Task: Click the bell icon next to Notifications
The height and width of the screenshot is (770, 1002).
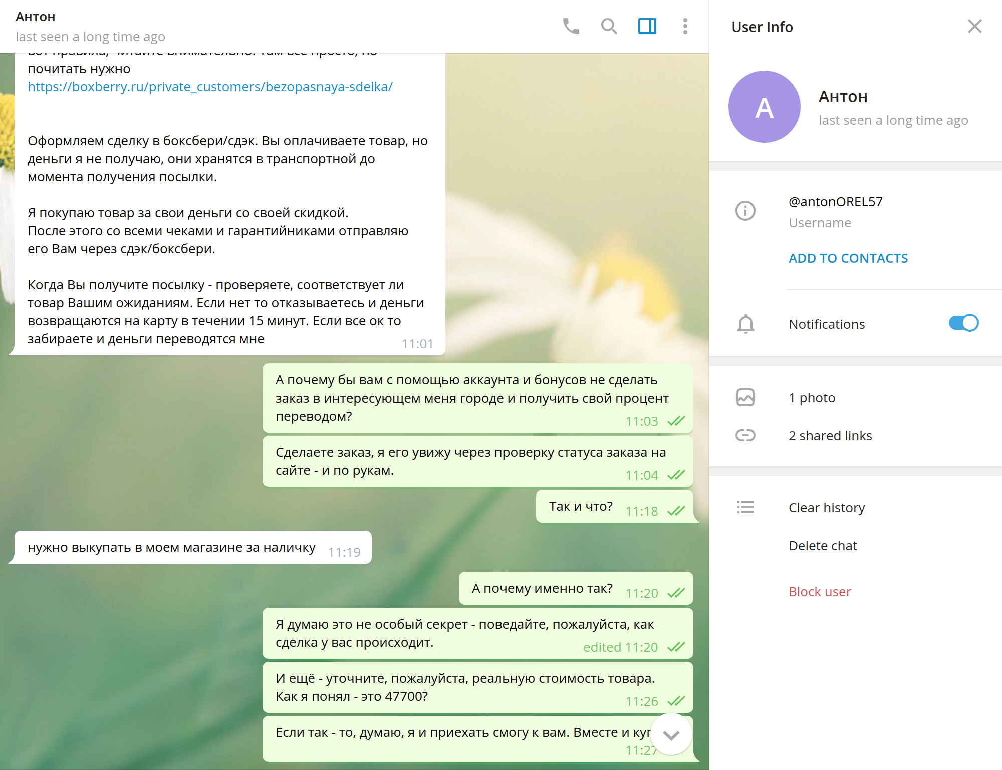Action: [745, 324]
